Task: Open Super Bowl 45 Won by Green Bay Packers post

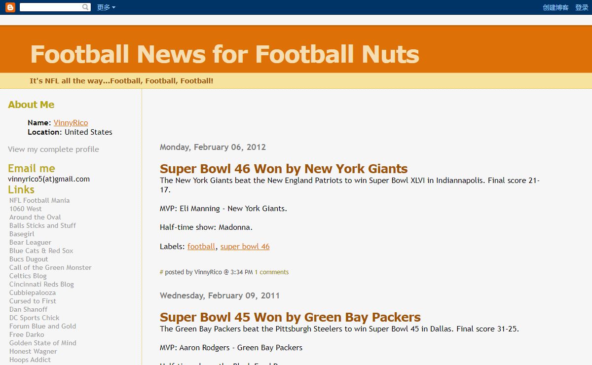Action: pos(290,317)
